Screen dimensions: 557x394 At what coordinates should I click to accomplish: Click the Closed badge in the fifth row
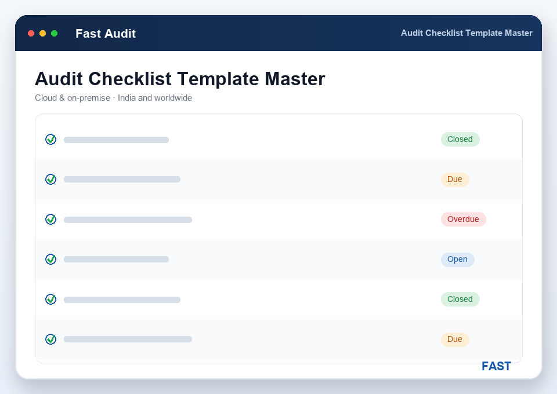click(460, 300)
